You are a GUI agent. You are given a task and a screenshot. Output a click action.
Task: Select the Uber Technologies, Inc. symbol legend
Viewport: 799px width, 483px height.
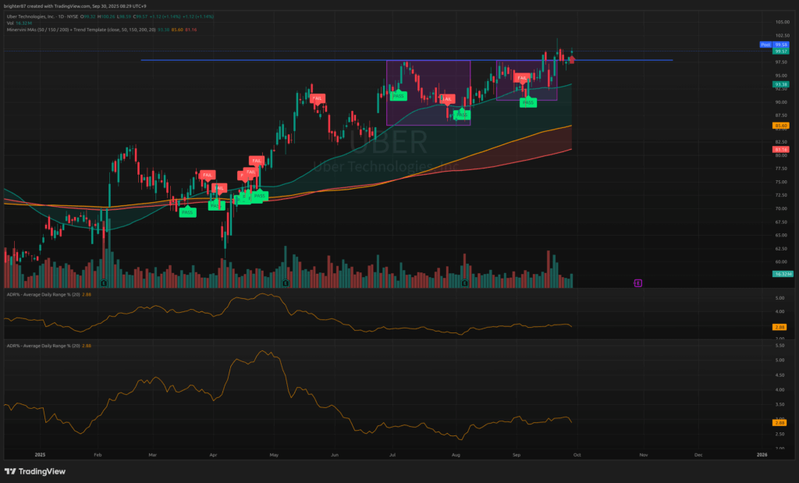coord(110,16)
